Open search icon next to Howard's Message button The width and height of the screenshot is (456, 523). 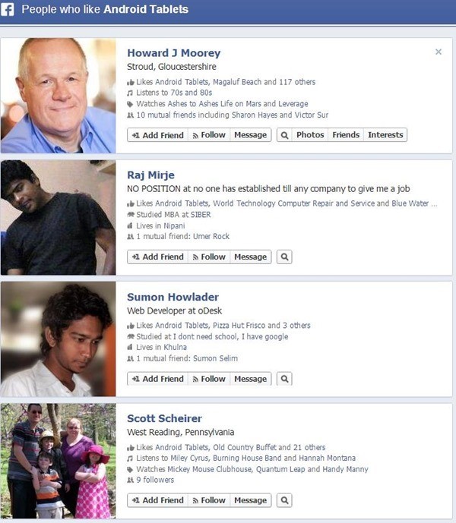284,135
